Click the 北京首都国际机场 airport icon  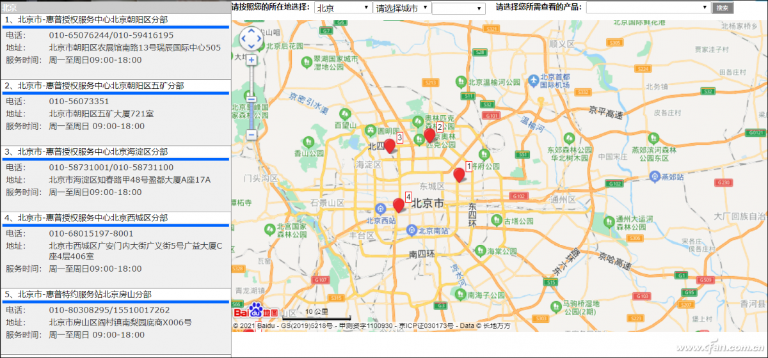point(534,80)
